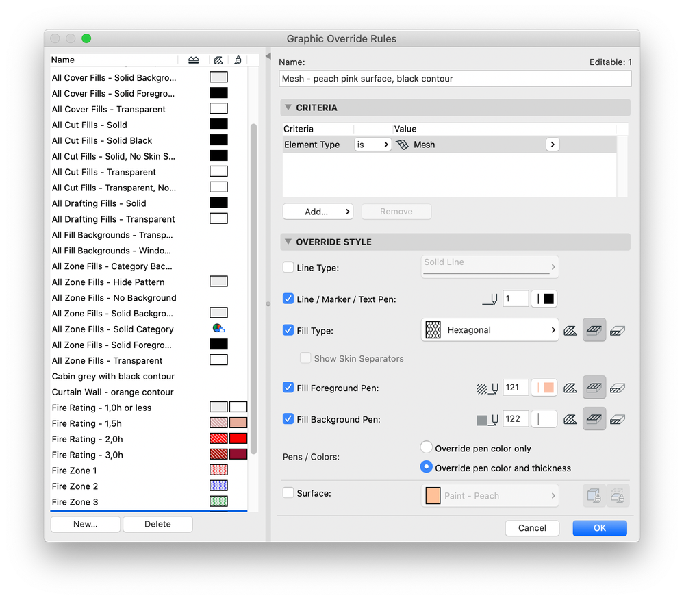Open Paint - Peach surface dropdown
The width and height of the screenshot is (684, 600).
click(x=490, y=496)
